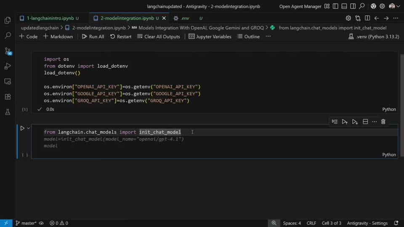Open the notifications bell in status bar

tap(396, 223)
